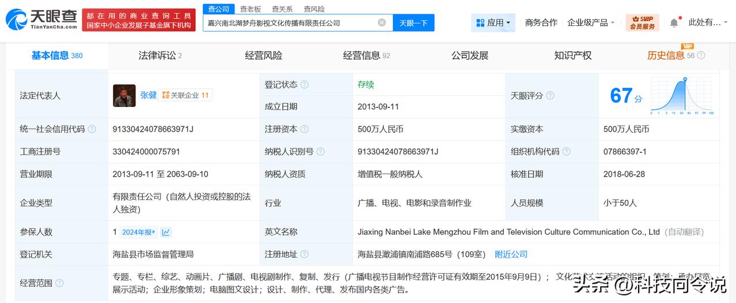Click the 海盐县市场监督管理局 value

pos(153,254)
